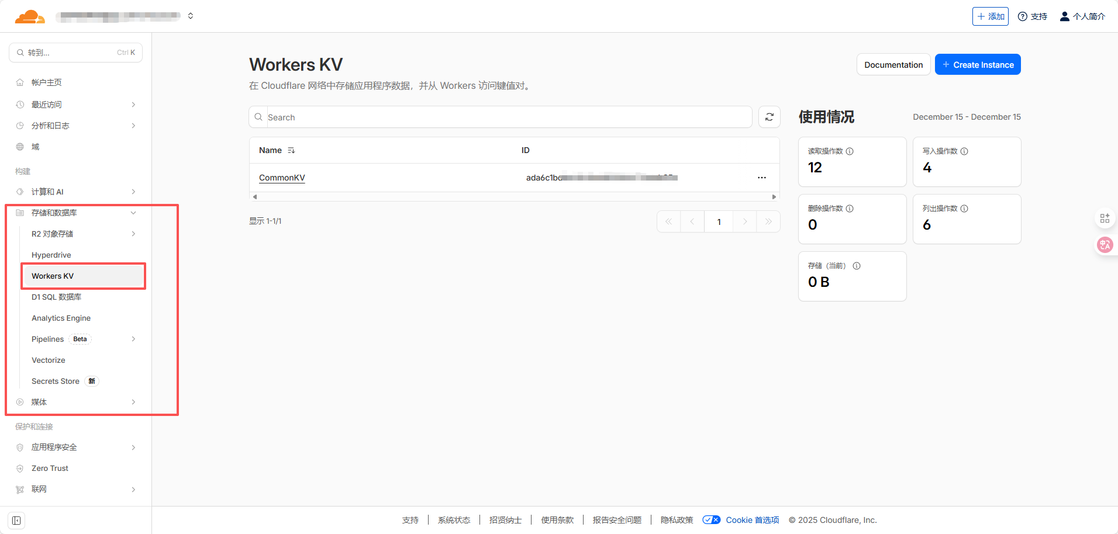Open Secrets Store page

point(56,381)
